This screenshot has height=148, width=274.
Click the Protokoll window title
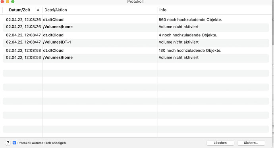[x=135, y=2]
